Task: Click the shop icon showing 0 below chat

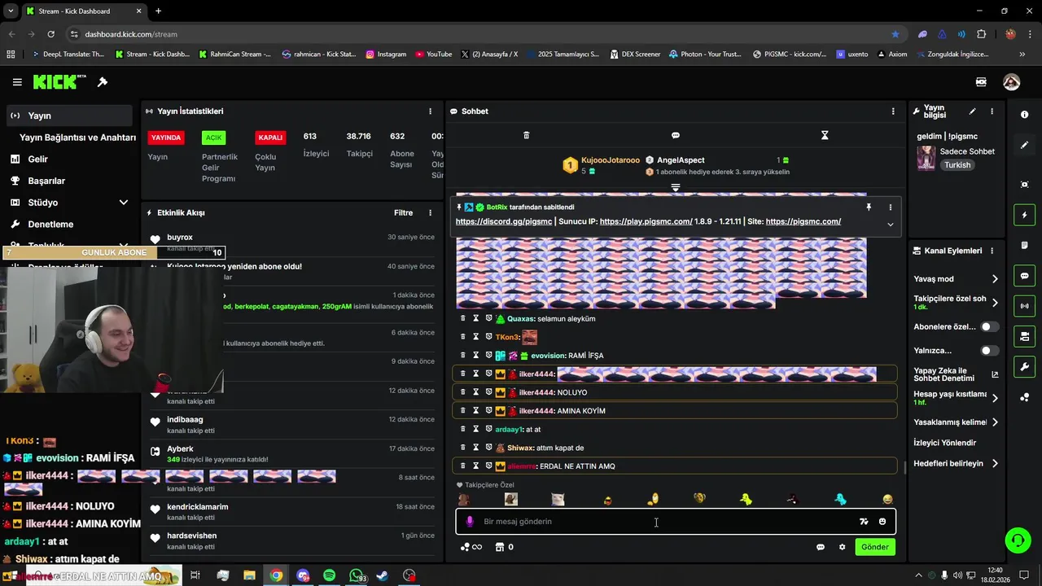Action: click(x=504, y=547)
